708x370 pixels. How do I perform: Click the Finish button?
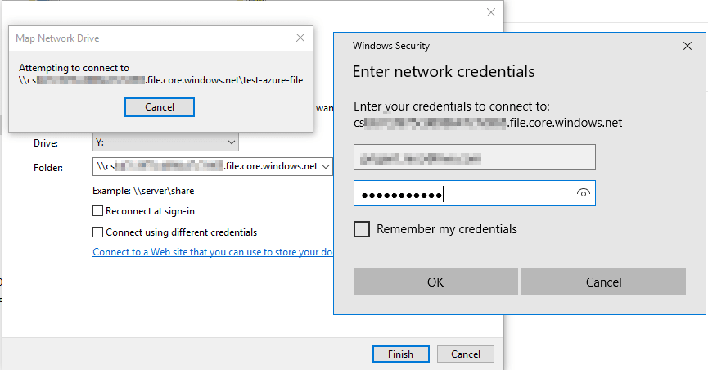point(400,354)
